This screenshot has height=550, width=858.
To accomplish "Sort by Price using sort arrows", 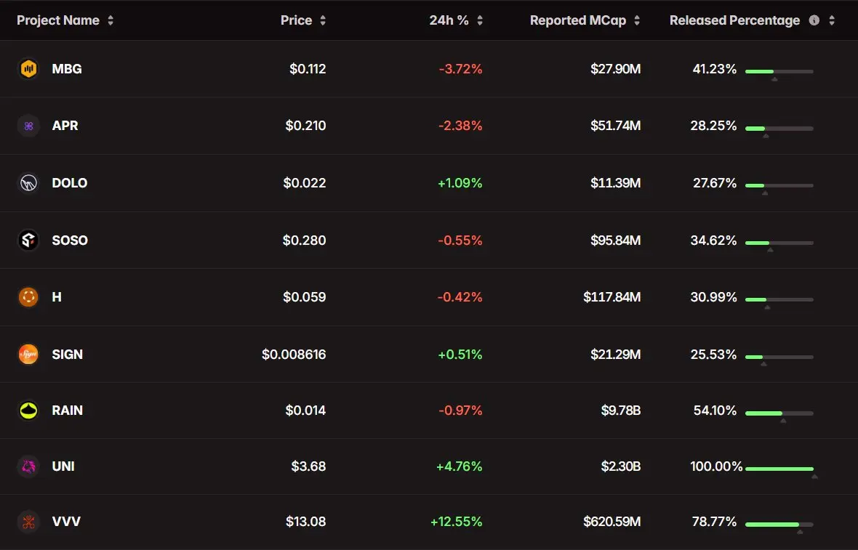I will point(323,20).
